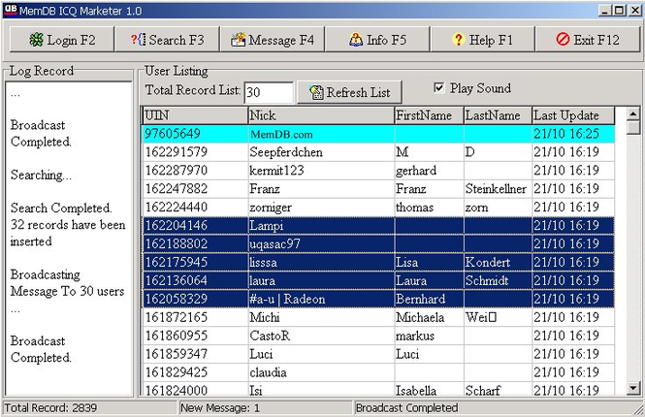Click first name thomas
Viewport: 645px width, 417px height.
414,208
